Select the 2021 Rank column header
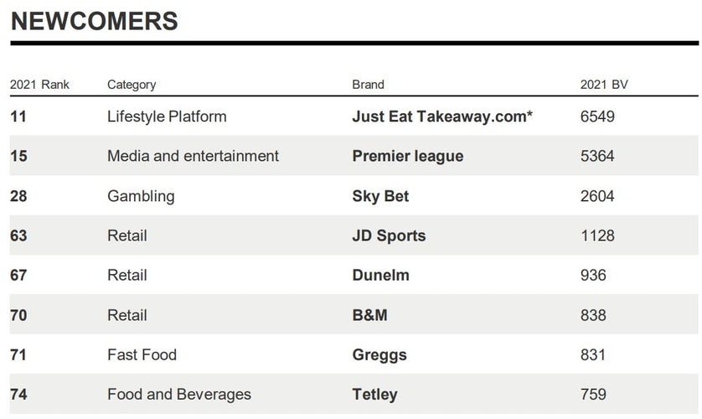This screenshot has width=702, height=419. point(40,85)
